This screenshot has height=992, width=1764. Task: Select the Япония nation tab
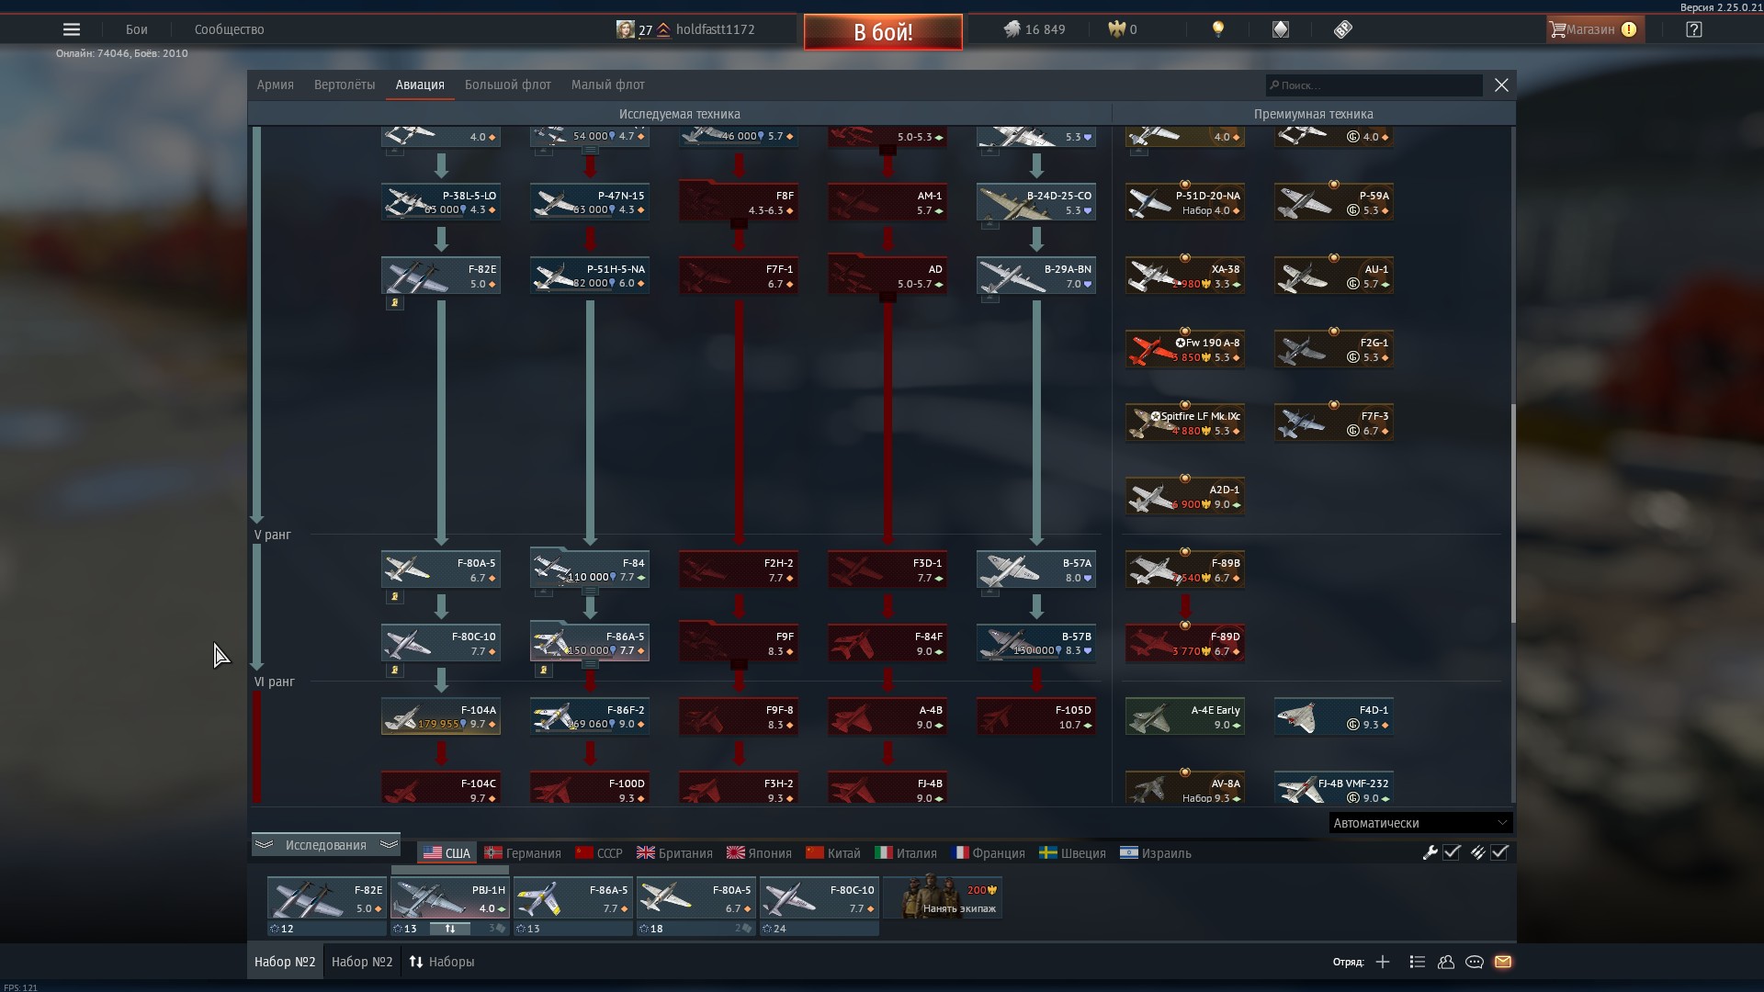pyautogui.click(x=759, y=853)
